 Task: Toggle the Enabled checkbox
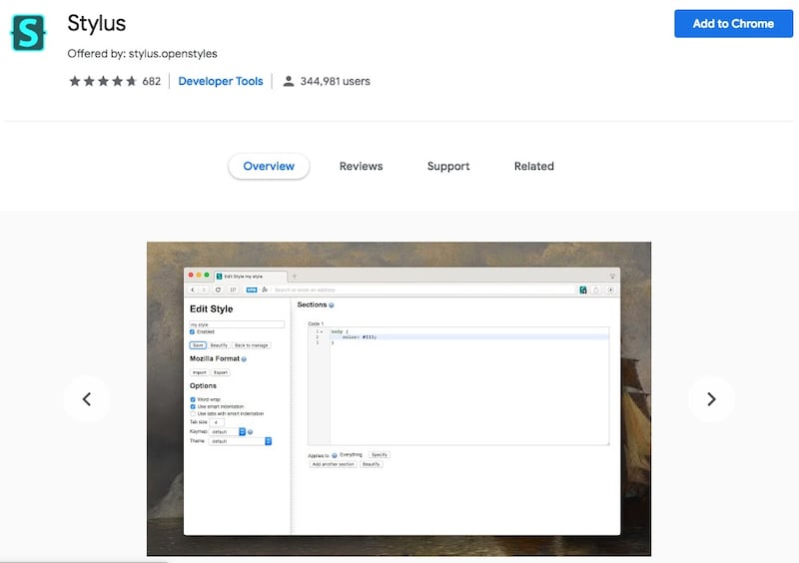pyautogui.click(x=193, y=332)
